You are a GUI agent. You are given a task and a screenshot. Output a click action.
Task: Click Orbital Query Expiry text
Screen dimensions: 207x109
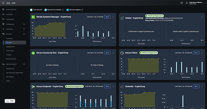(x=159, y=21)
